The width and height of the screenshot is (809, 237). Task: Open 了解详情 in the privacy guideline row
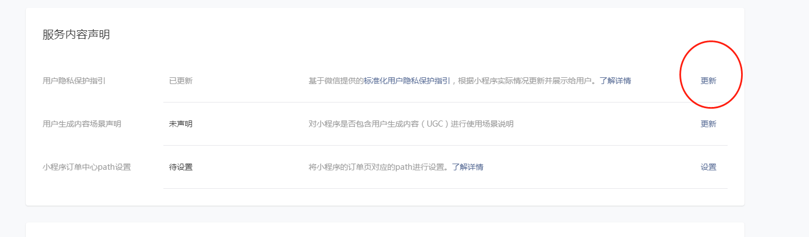click(x=615, y=81)
